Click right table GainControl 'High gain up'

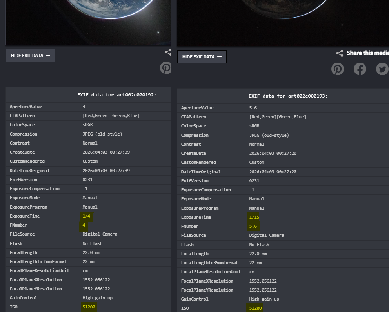(264, 299)
